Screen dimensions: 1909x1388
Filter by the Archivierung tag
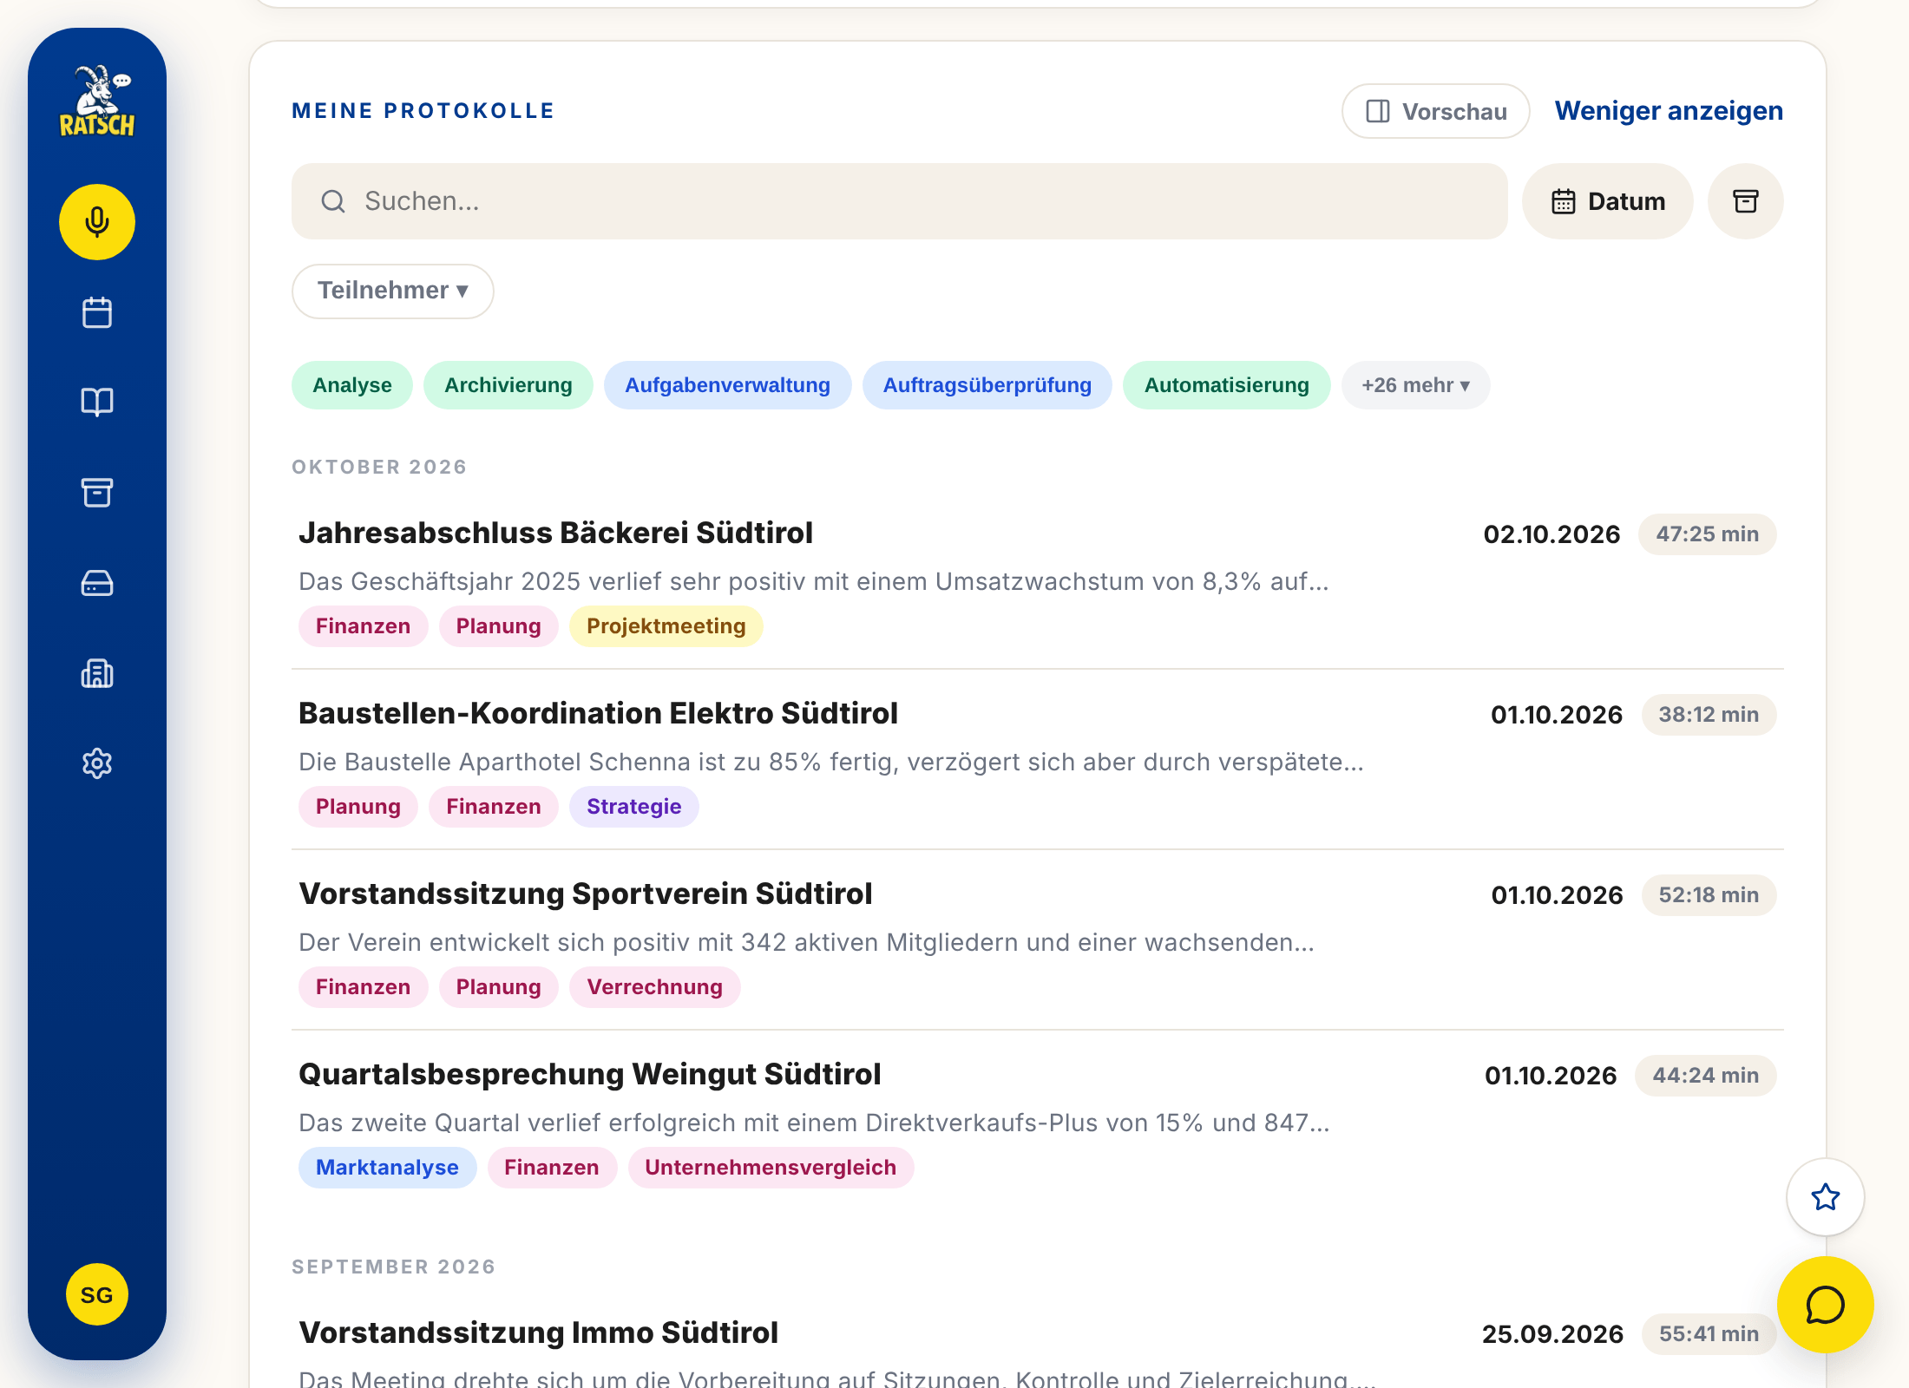(x=508, y=385)
